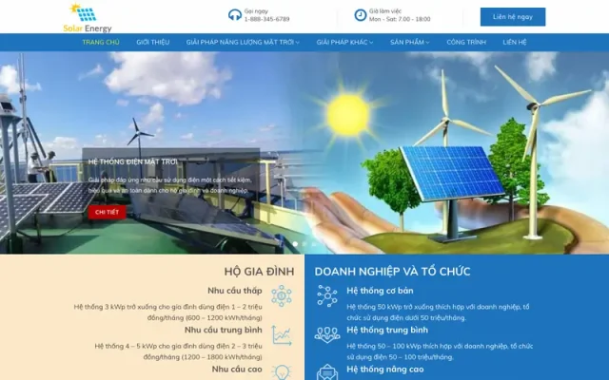The image size is (609, 380).
Task: Expand GIẢI PHÁP KHÁC dropdown menu
Action: (344, 42)
